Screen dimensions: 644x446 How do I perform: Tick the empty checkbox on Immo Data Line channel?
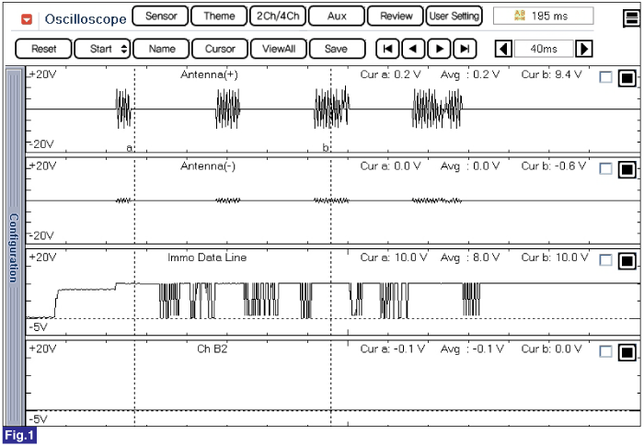tap(605, 260)
